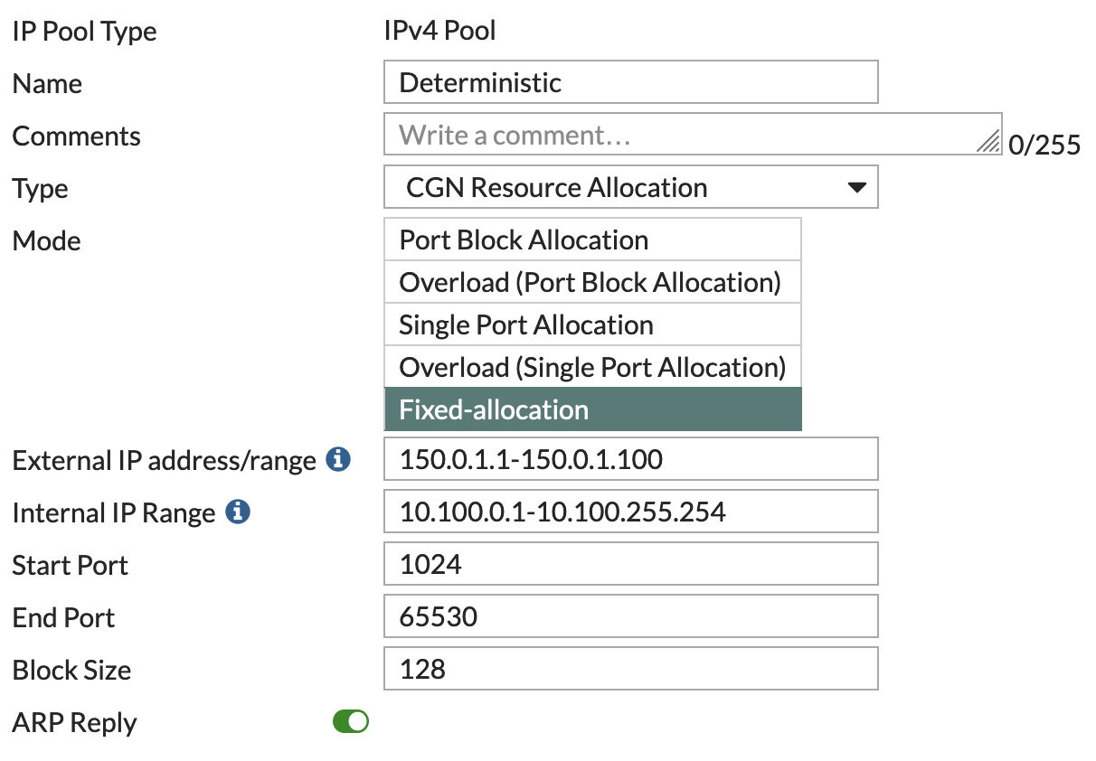The image size is (1096, 761).
Task: Select Port Block Allocation mode
Action: 592,240
